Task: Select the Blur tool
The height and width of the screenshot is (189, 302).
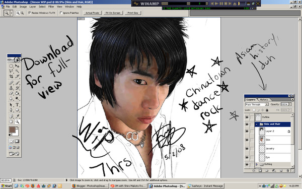Action: coord(11,99)
